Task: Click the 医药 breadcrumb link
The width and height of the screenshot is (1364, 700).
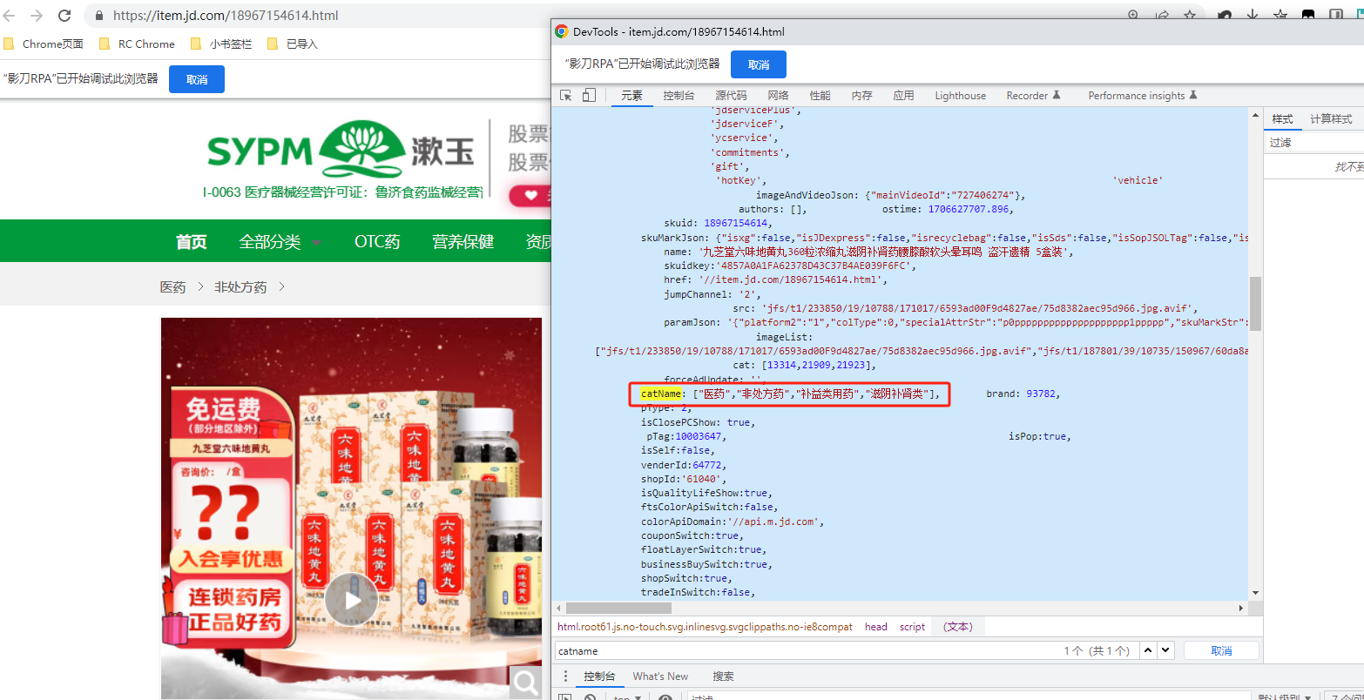Action: pyautogui.click(x=172, y=287)
